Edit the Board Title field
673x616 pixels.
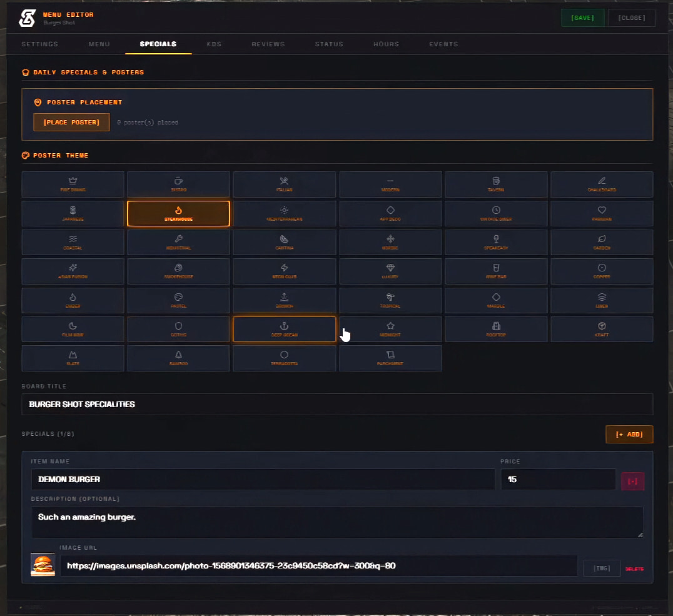[337, 405]
